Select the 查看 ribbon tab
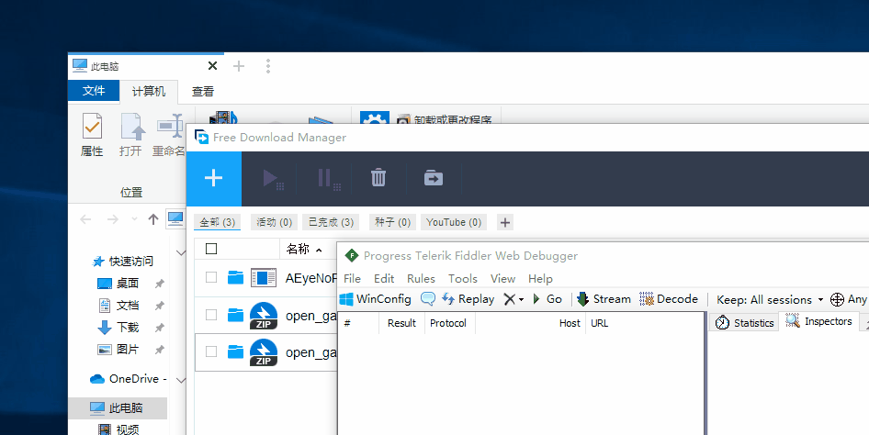Image resolution: width=869 pixels, height=435 pixels. tap(203, 92)
